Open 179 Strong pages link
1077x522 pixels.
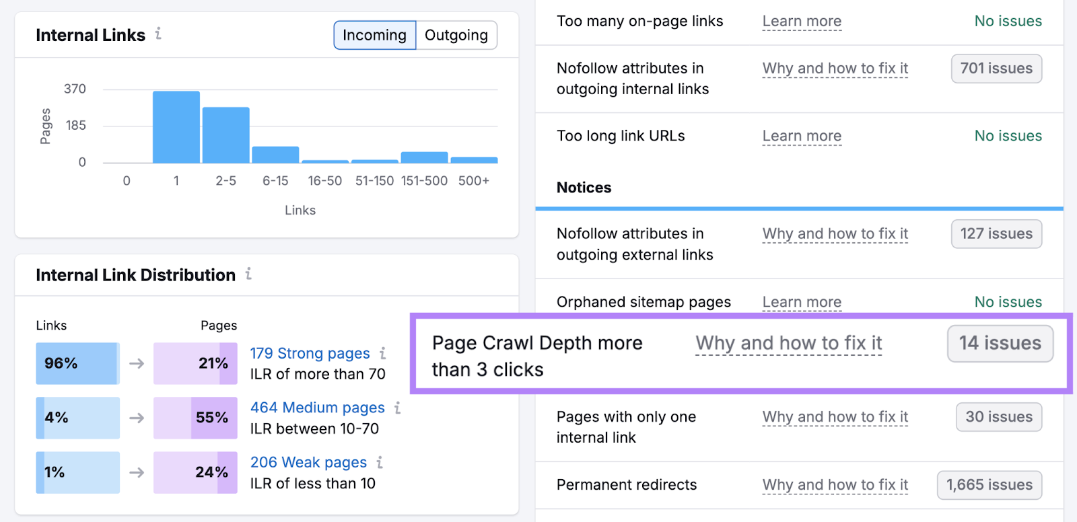[x=310, y=353]
